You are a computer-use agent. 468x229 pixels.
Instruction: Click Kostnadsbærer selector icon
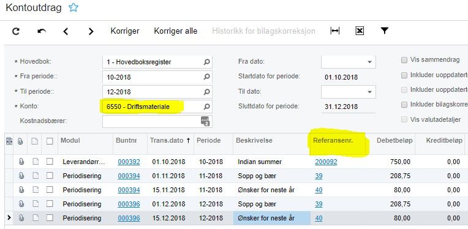point(205,121)
